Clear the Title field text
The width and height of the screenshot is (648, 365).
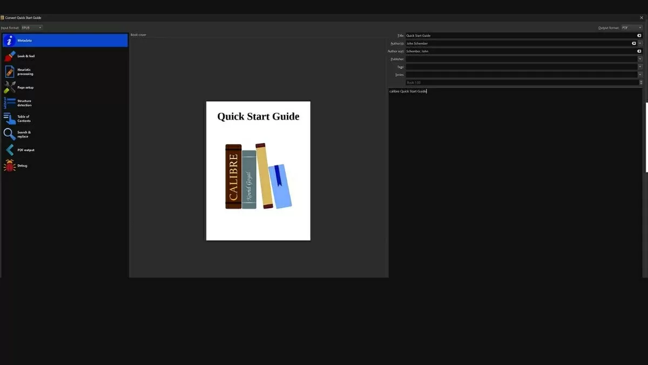[639, 35]
